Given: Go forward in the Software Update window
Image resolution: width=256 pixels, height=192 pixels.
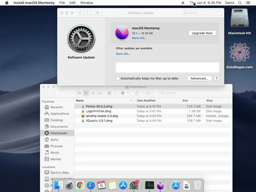Looking at the screenshot, I should tap(87, 13).
